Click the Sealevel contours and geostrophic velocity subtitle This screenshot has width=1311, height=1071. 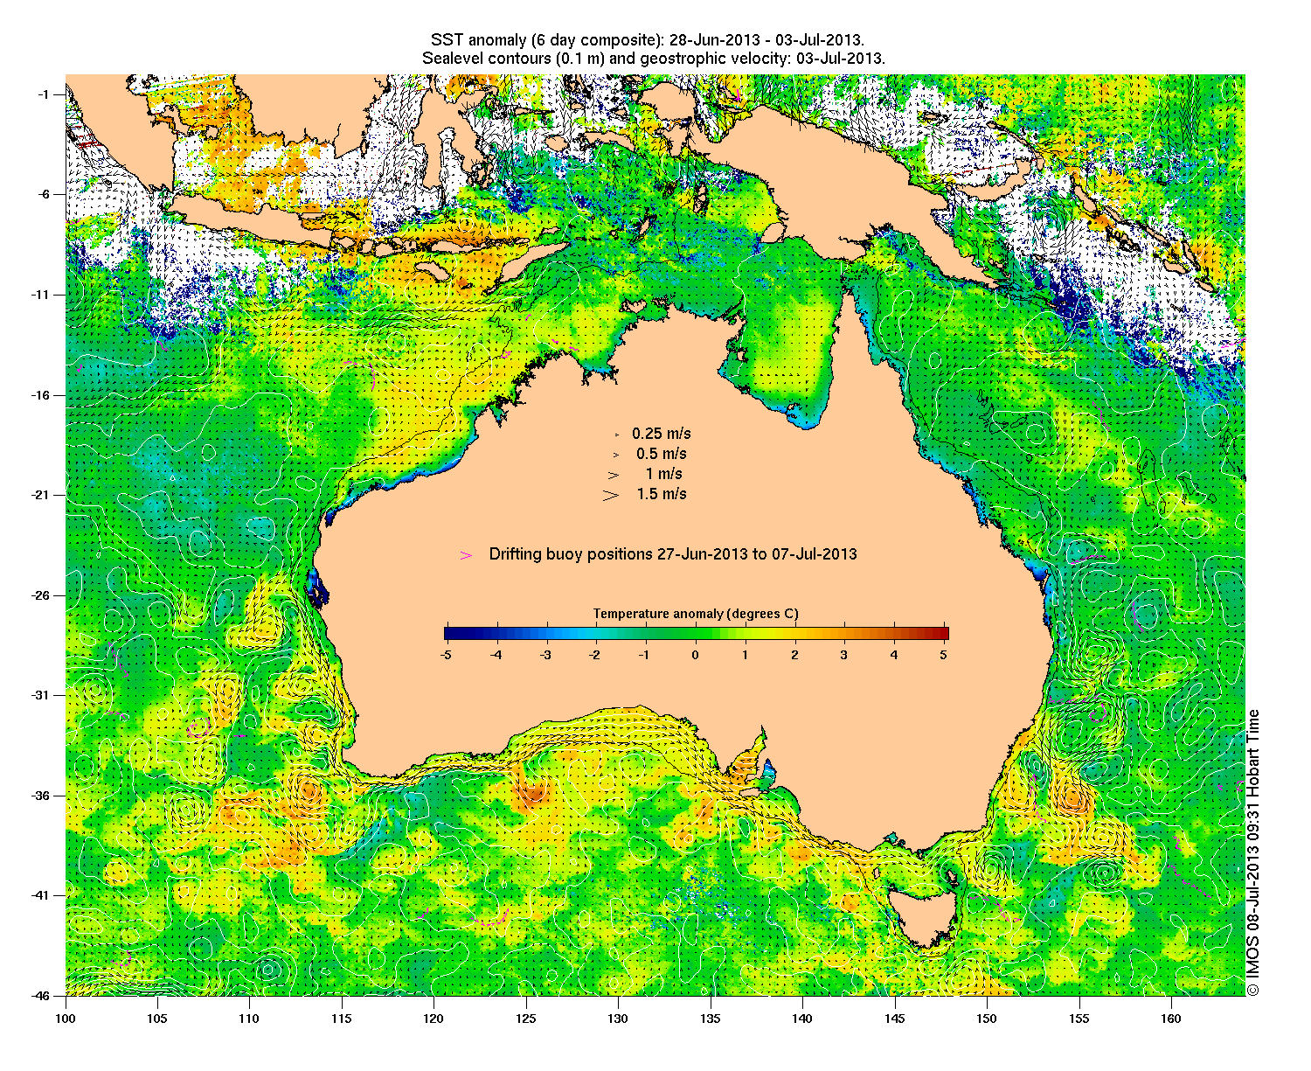coord(654,59)
